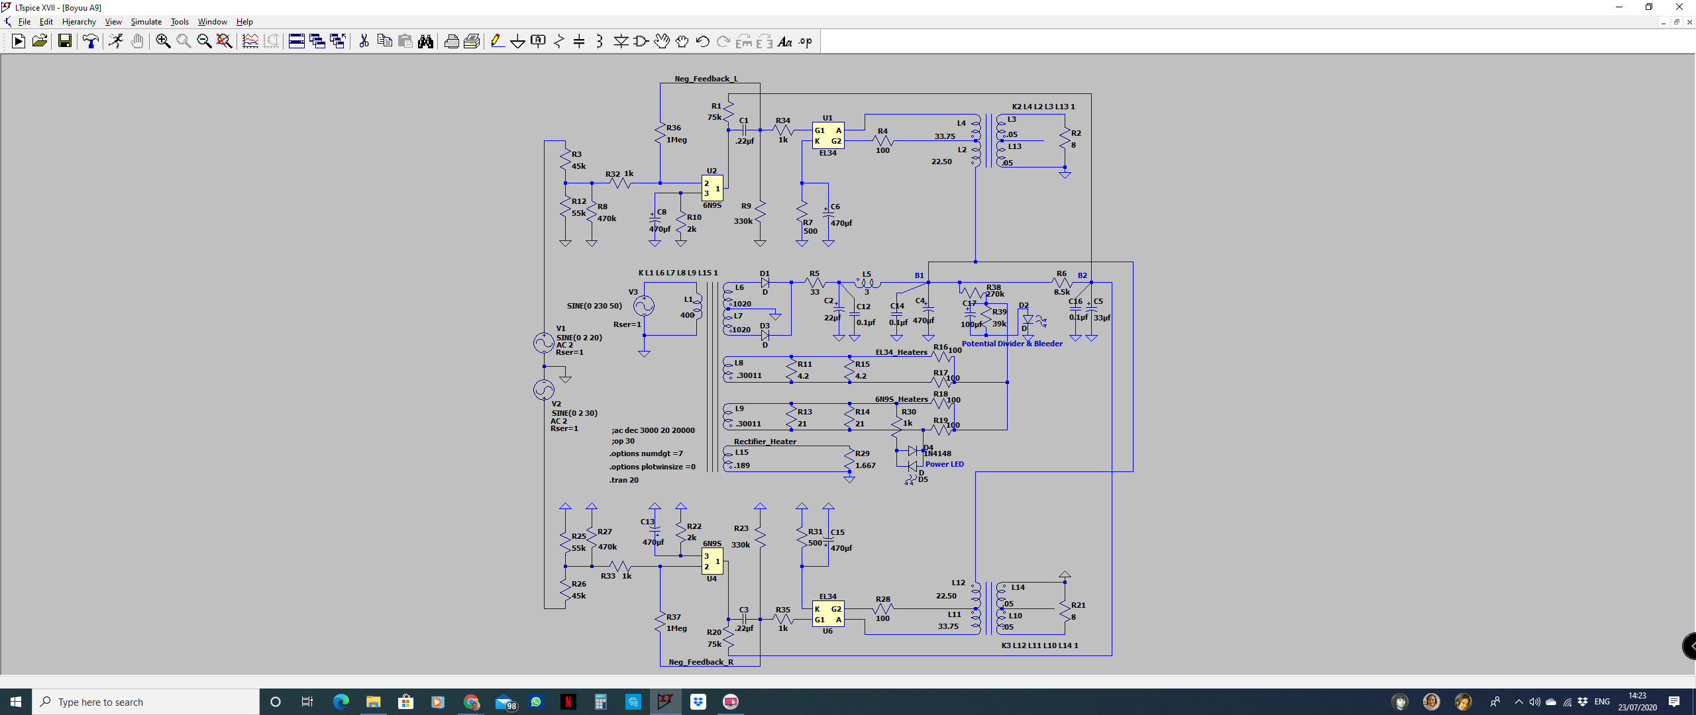Place a Resistor component

pyautogui.click(x=559, y=41)
